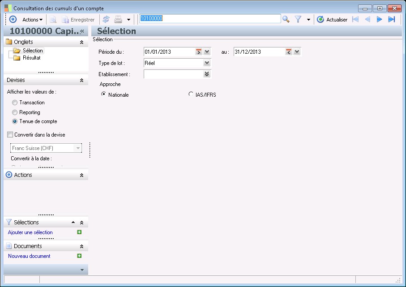Select the Transaction radio button

(x=15, y=103)
